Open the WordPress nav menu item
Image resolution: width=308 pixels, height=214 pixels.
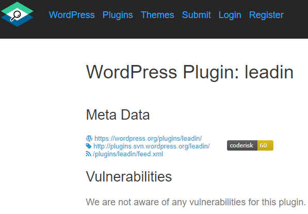tap(72, 15)
